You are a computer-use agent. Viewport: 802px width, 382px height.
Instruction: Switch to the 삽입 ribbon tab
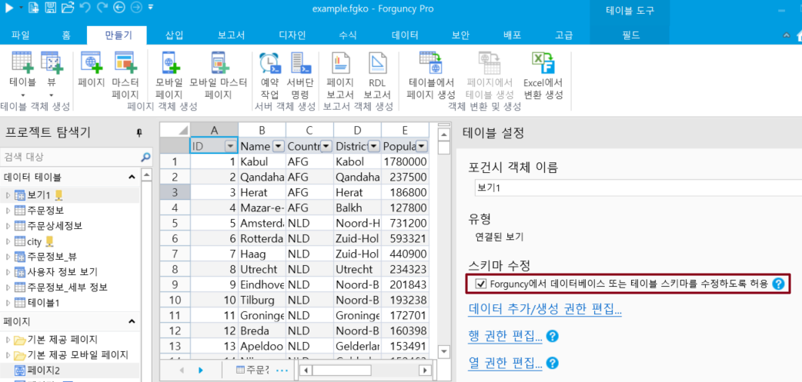175,35
